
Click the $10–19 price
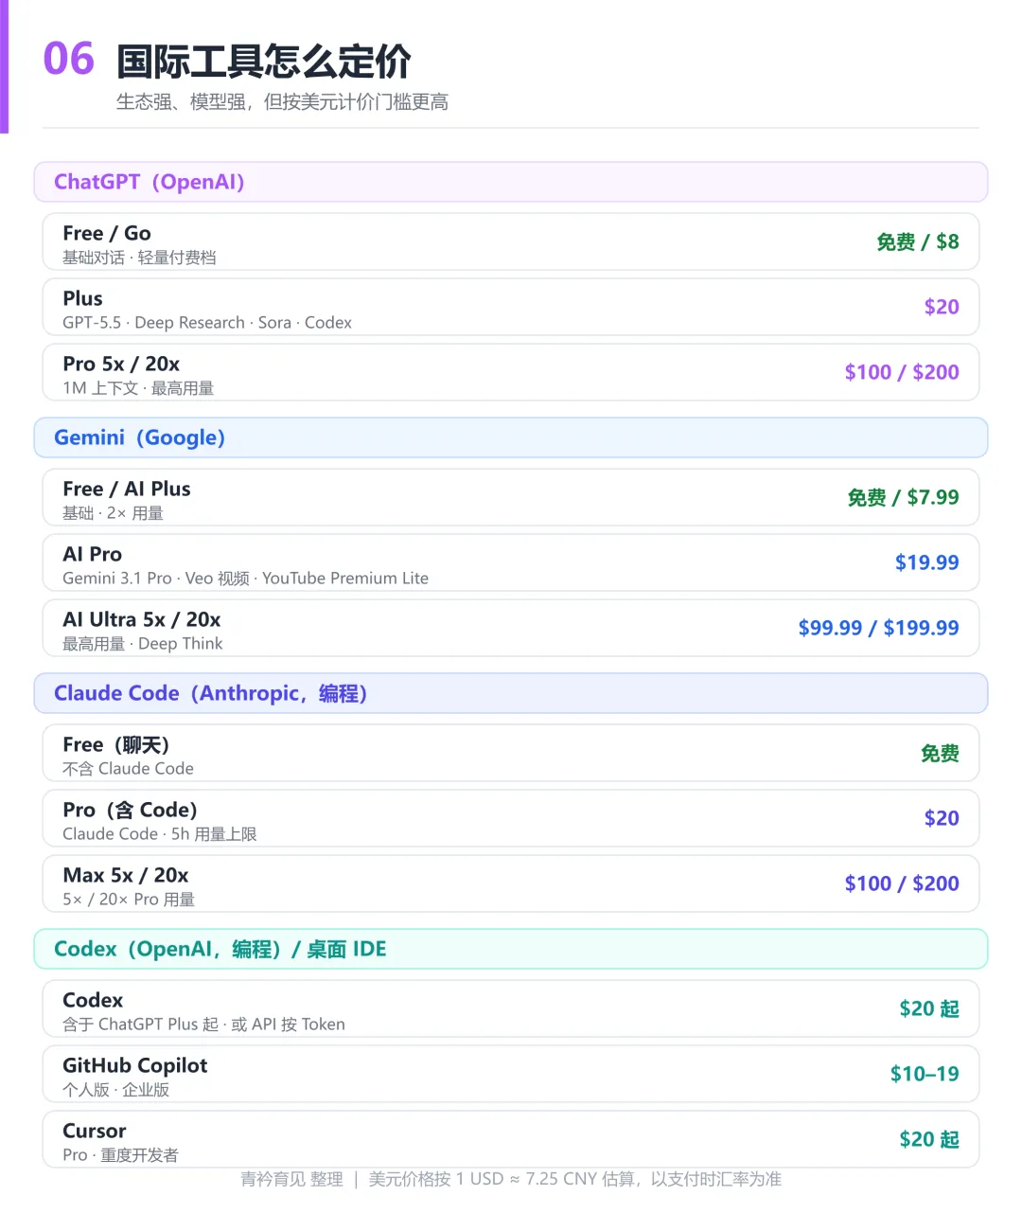pos(925,1074)
